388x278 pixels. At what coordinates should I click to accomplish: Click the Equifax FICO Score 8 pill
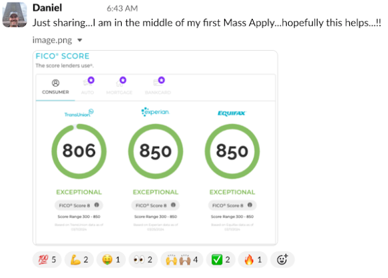coord(232,205)
